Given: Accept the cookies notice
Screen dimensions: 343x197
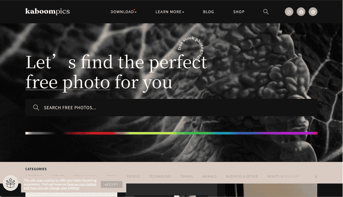Looking at the screenshot, I should (x=111, y=185).
